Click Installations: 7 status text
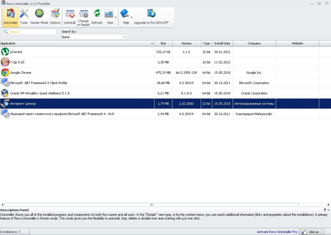 tap(10, 232)
